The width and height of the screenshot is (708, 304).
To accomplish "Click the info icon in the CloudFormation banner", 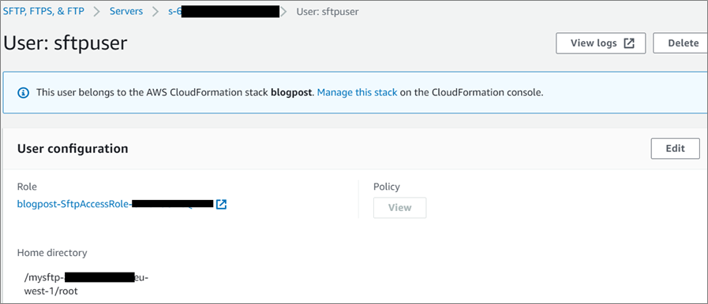I will click(x=23, y=93).
